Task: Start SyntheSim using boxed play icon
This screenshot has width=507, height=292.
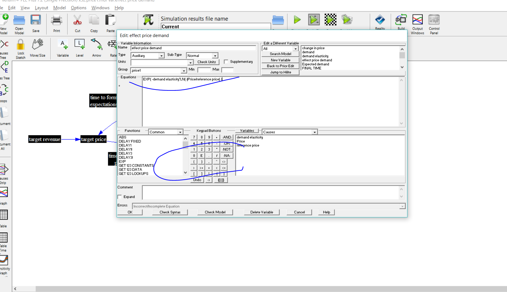Action: (314, 20)
